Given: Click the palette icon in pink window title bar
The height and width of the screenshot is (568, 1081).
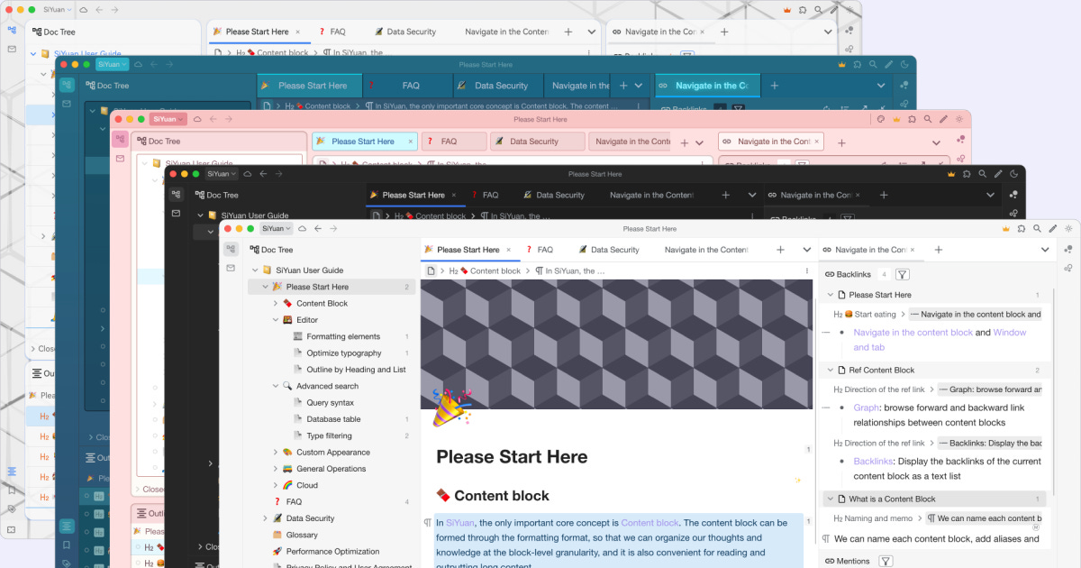Looking at the screenshot, I should [x=880, y=119].
